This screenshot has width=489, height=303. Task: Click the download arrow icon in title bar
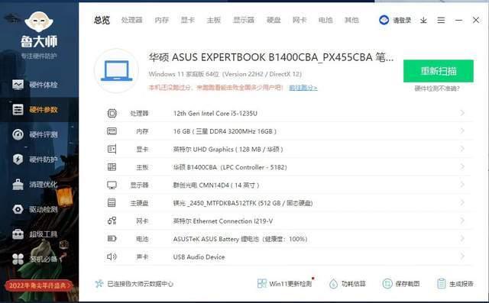423,21
